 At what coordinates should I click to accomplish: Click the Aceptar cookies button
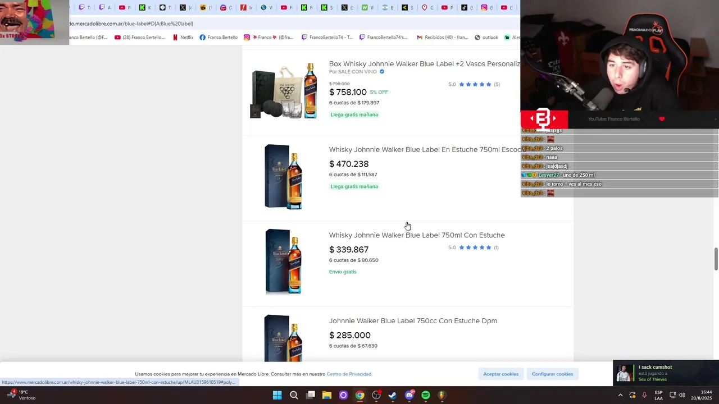tap(501, 374)
